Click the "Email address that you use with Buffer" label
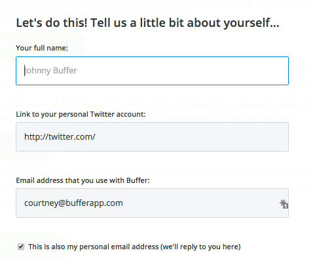315x263 pixels. 83,180
